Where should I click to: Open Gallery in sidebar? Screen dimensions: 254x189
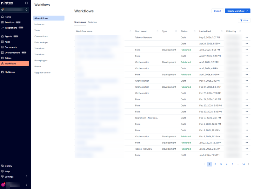(9, 166)
